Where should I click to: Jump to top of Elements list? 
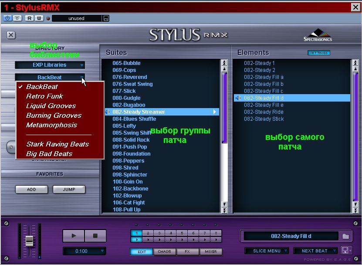[x=355, y=63]
